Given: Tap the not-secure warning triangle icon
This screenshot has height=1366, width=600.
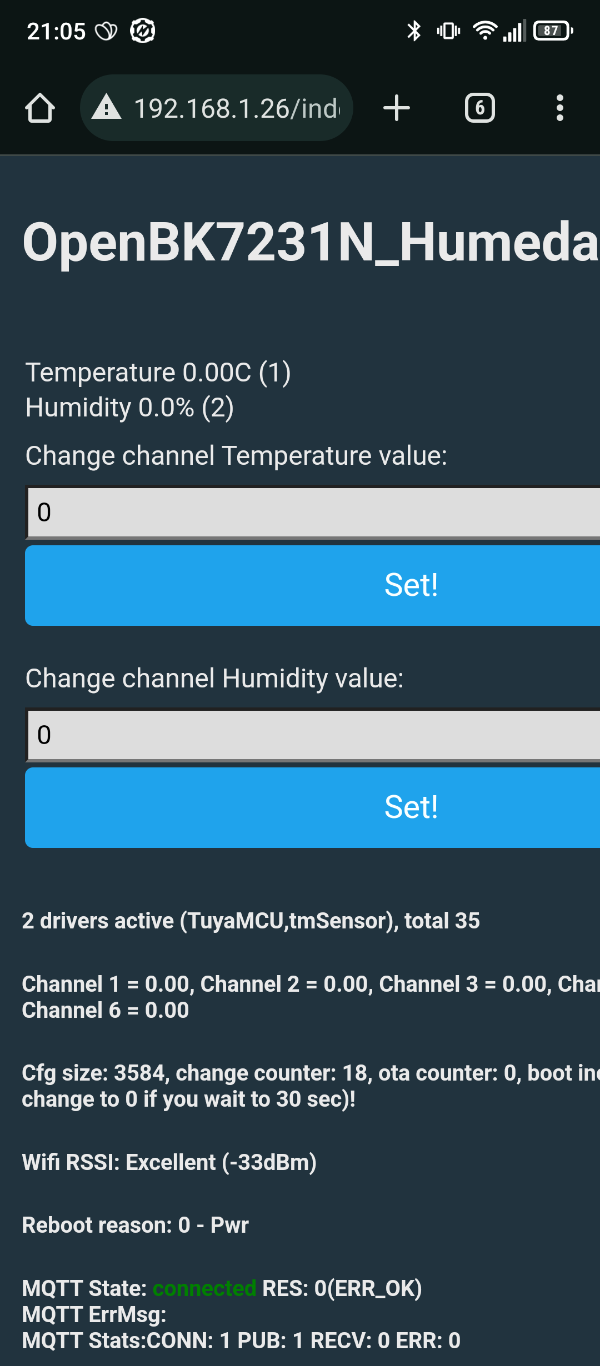Looking at the screenshot, I should (x=106, y=107).
